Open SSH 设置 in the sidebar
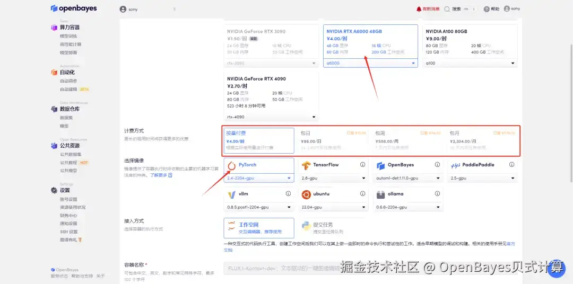This screenshot has width=573, height=284. point(68,232)
